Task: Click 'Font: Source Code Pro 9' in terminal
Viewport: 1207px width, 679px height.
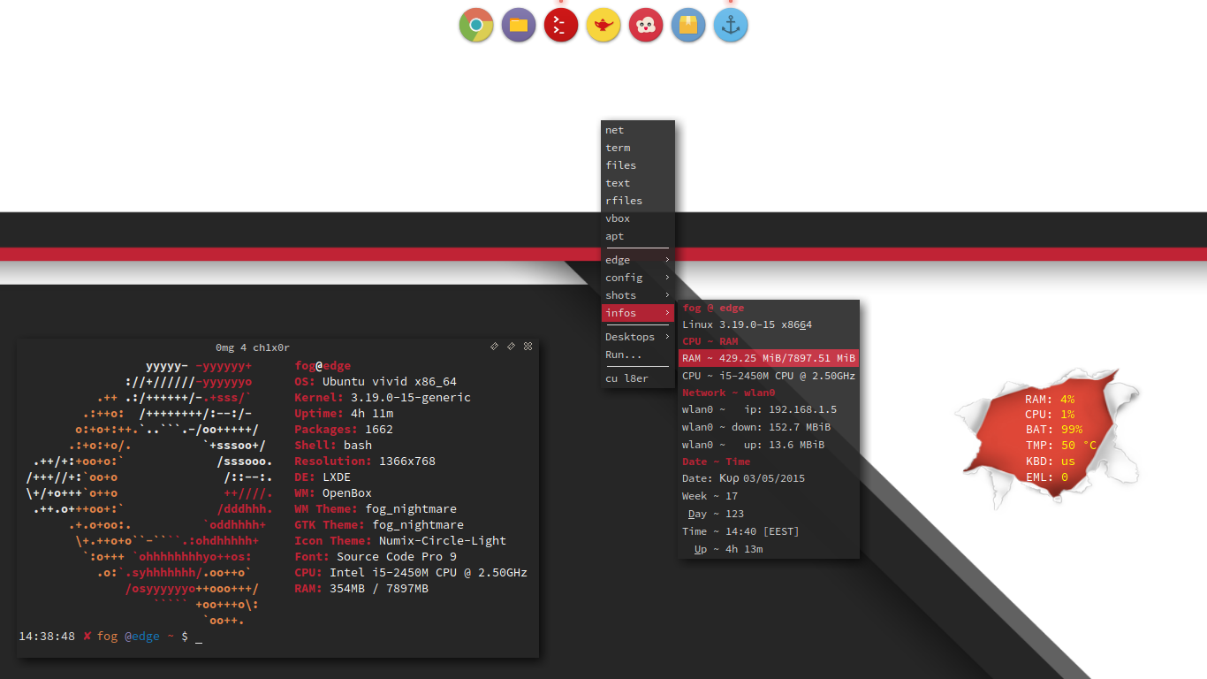Action: click(x=376, y=557)
